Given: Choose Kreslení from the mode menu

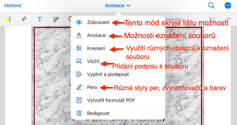Looking at the screenshot, I should click(118, 48).
